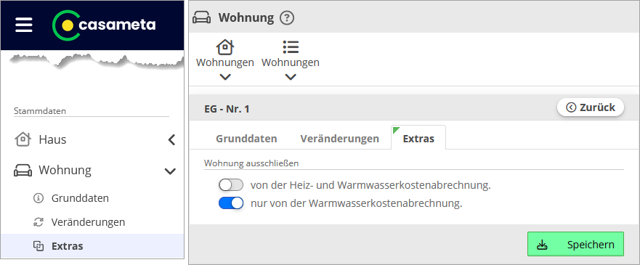Select Extras in the sidebar
The width and height of the screenshot is (640, 265).
pyautogui.click(x=92, y=246)
